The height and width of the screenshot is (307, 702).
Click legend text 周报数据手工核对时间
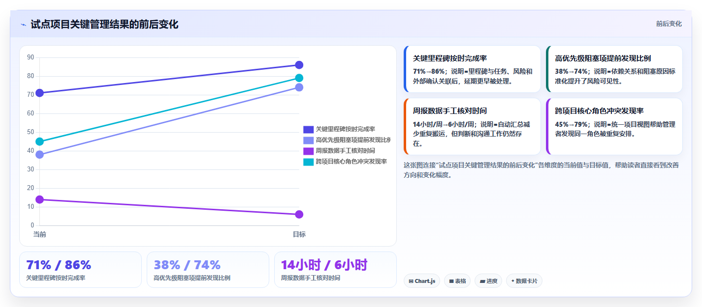click(x=345, y=151)
